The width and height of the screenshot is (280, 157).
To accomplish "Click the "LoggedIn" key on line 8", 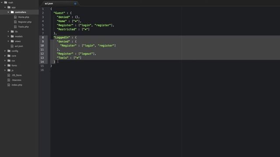I will (62, 38).
